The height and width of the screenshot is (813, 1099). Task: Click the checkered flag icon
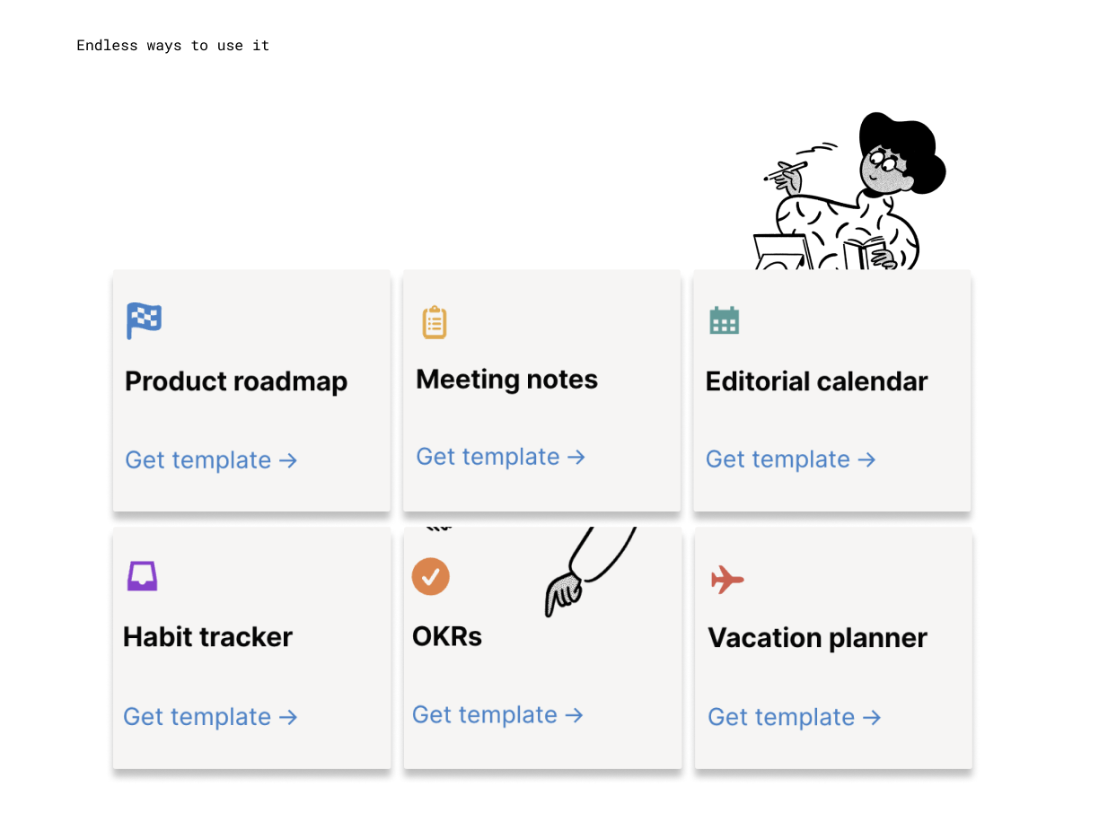(x=144, y=320)
